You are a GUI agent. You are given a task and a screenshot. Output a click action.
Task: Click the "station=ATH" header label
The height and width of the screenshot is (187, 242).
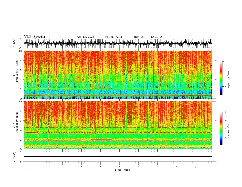(113, 37)
